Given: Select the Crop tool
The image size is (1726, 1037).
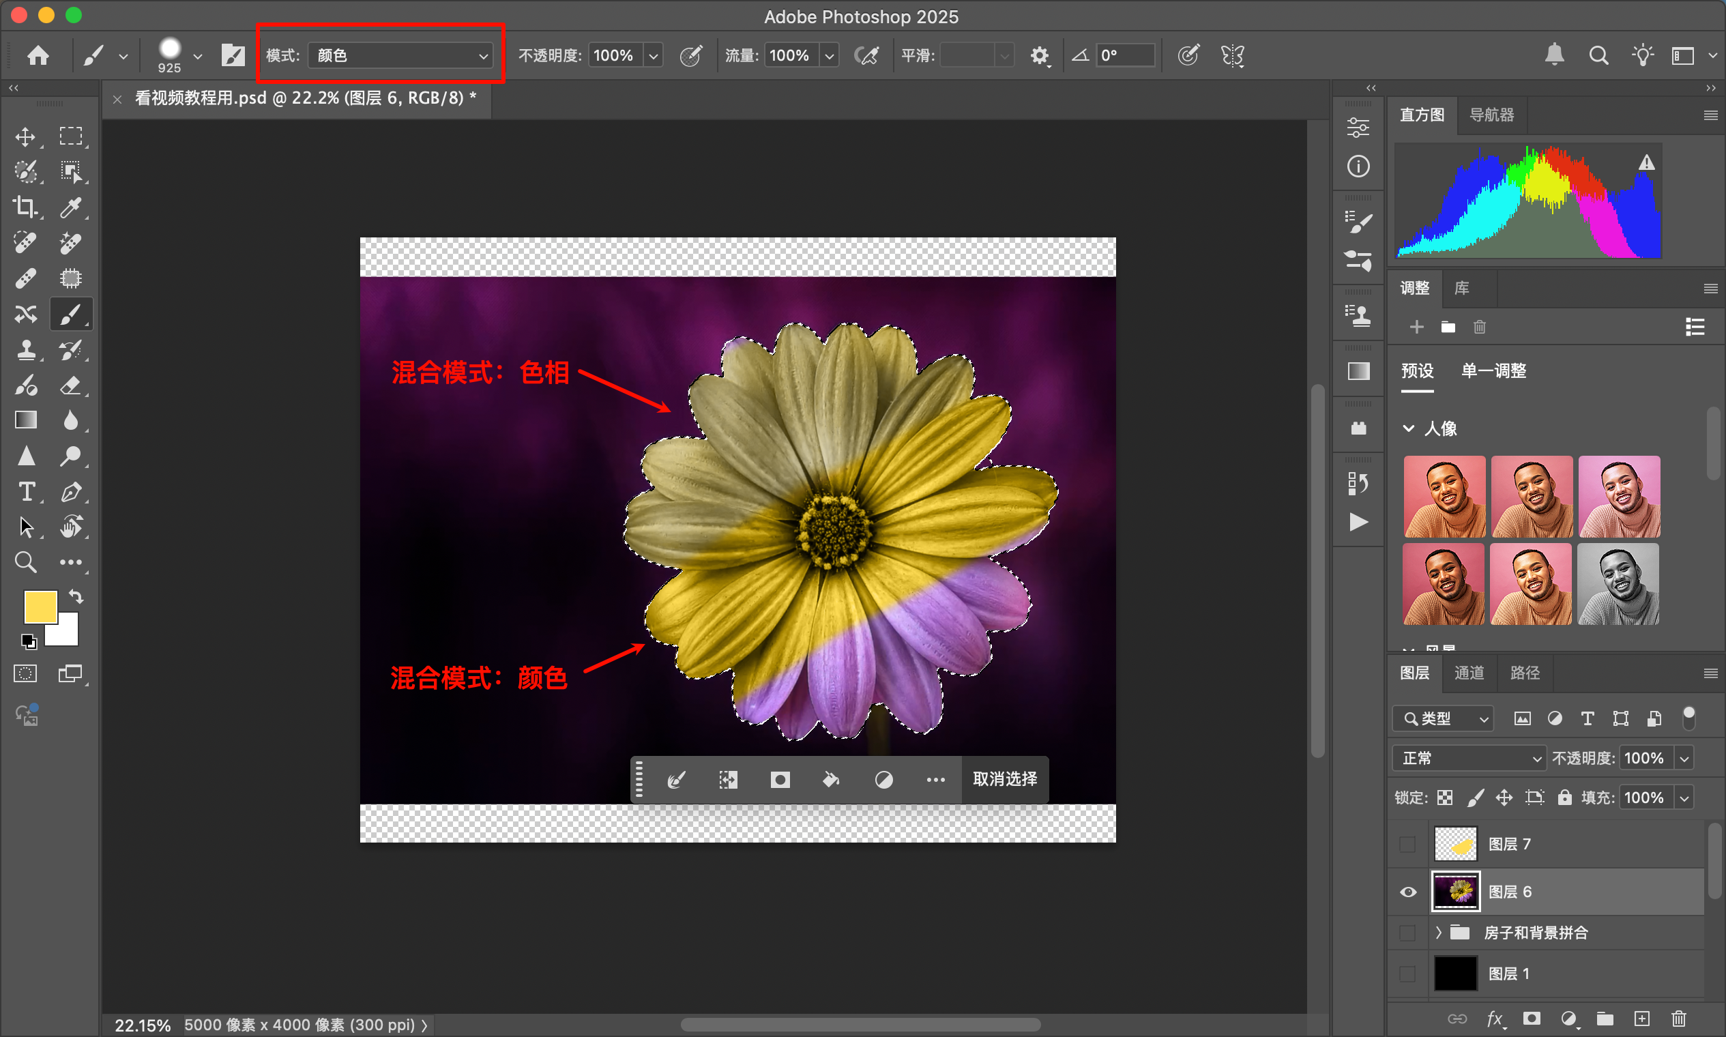Looking at the screenshot, I should 26,207.
